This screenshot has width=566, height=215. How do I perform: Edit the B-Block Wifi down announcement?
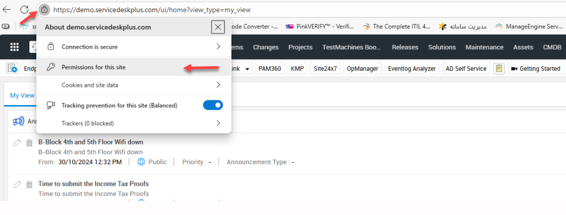point(17,142)
